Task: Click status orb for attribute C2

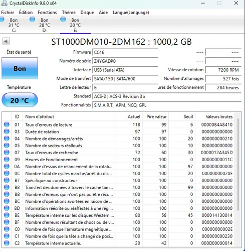Action: (7, 243)
